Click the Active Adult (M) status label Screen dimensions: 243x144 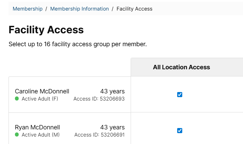pyautogui.click(x=41, y=135)
